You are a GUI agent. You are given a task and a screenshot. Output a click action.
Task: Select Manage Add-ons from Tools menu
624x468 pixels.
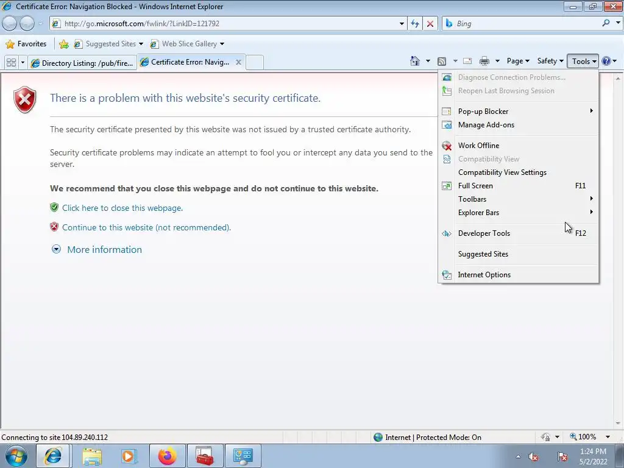point(519,125)
